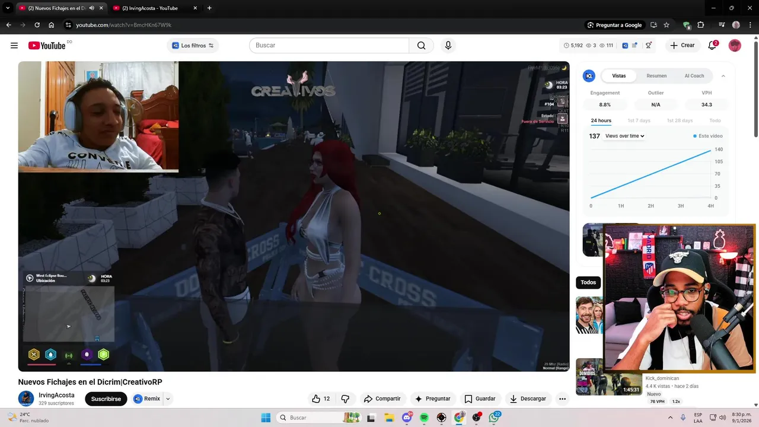This screenshot has height=427, width=759.
Task: View site information icon in address bar
Action: 68,25
